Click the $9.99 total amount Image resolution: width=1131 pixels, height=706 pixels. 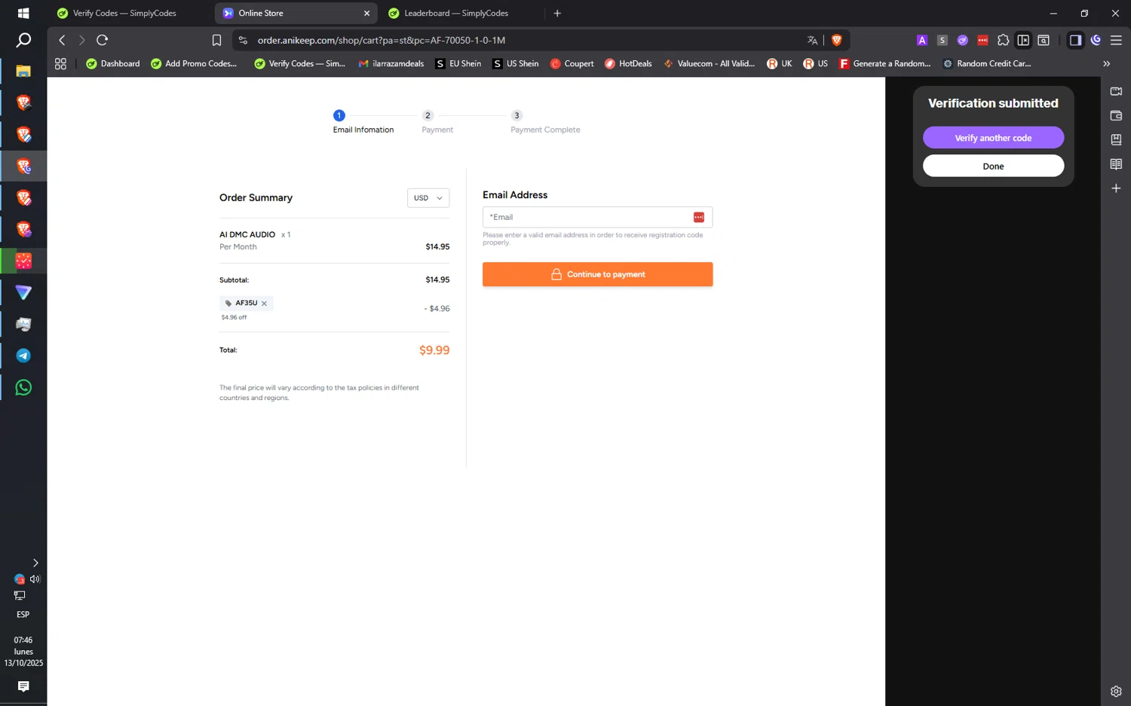[434, 350]
